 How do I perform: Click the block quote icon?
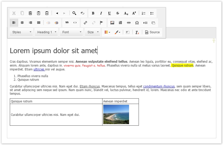(x=67, y=23)
